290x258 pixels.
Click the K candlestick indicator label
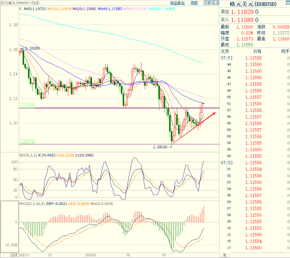(x=20, y=9)
